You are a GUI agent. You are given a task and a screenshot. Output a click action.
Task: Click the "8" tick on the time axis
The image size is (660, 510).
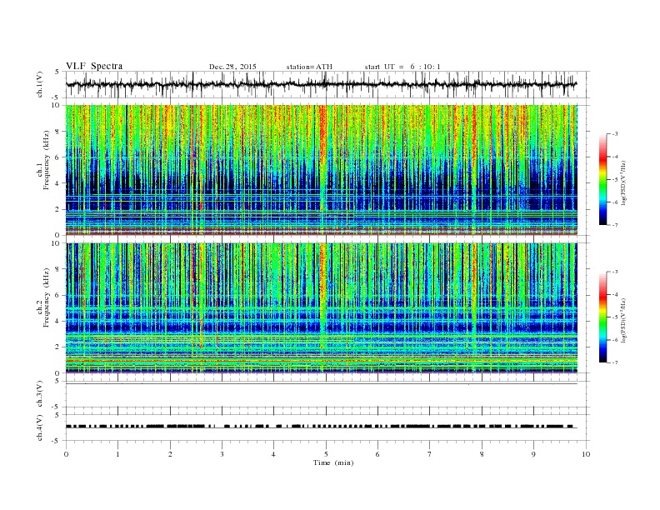(x=482, y=454)
